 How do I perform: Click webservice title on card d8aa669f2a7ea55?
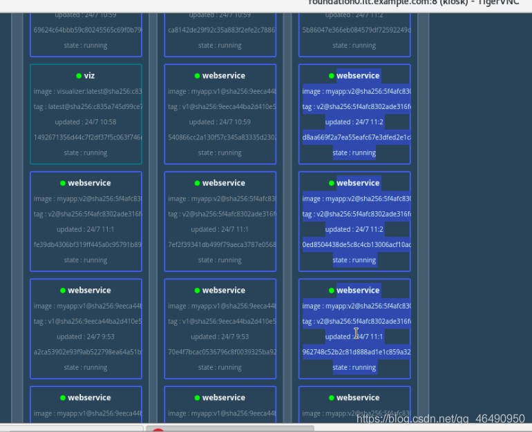[x=358, y=75]
